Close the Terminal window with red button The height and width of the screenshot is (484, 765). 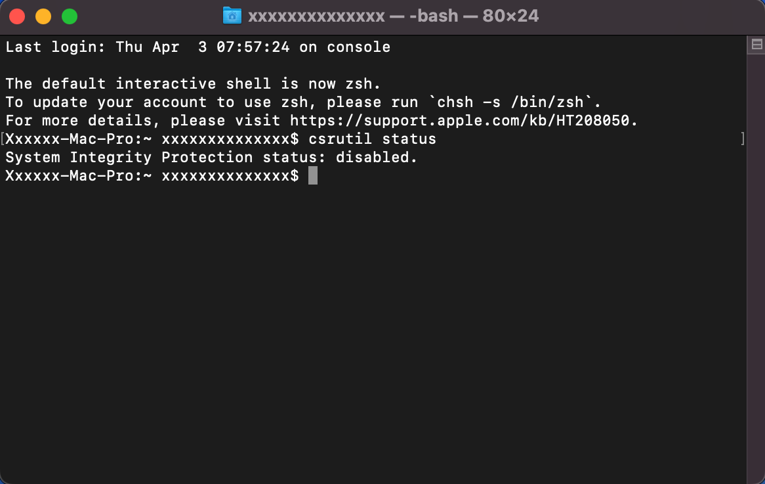click(17, 16)
